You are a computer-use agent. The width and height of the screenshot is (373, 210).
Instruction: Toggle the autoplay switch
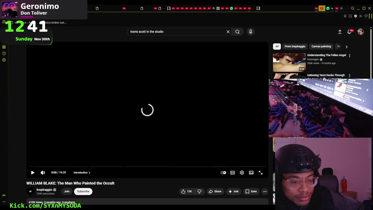pyautogui.click(x=223, y=173)
